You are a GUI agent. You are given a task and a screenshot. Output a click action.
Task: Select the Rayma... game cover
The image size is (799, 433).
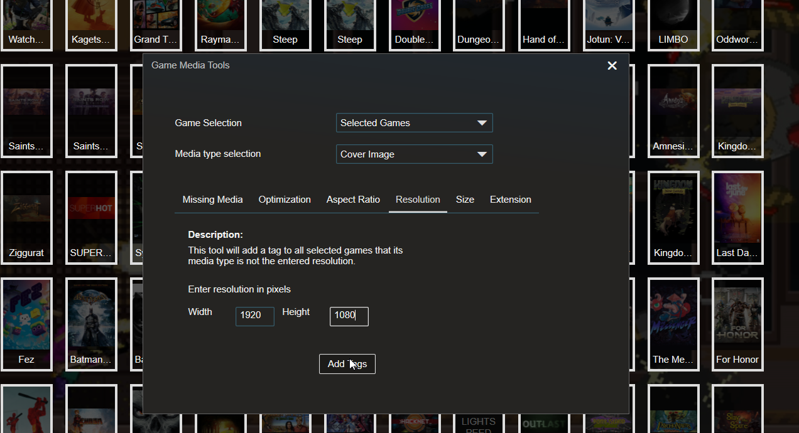click(x=220, y=25)
